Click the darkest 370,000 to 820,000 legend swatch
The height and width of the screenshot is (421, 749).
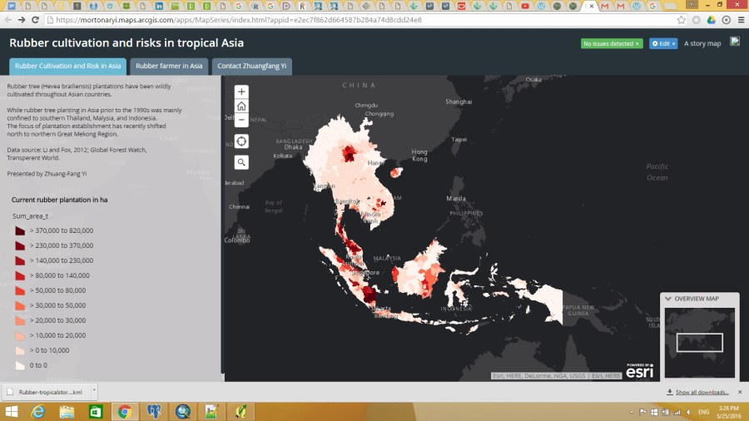[19, 230]
